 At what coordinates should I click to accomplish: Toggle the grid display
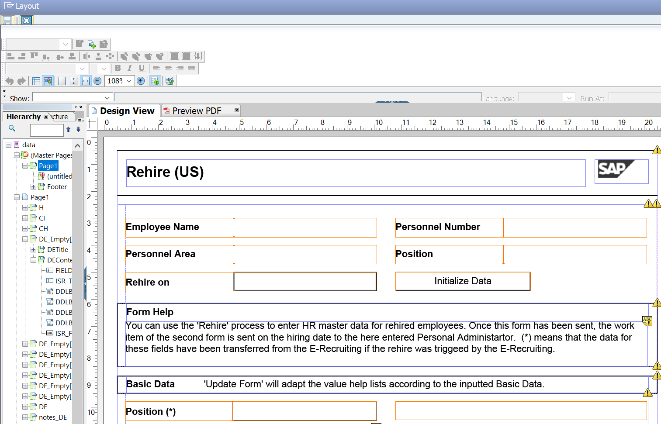click(x=35, y=80)
